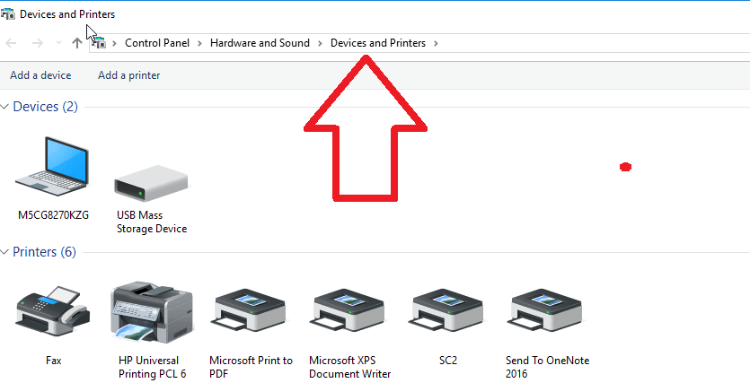Screen dimensions: 750x383
Task: Open the recent locations dropdown arrow
Action: pos(59,43)
